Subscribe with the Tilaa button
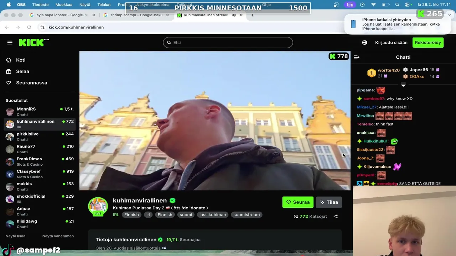The image size is (456, 256). 329,202
